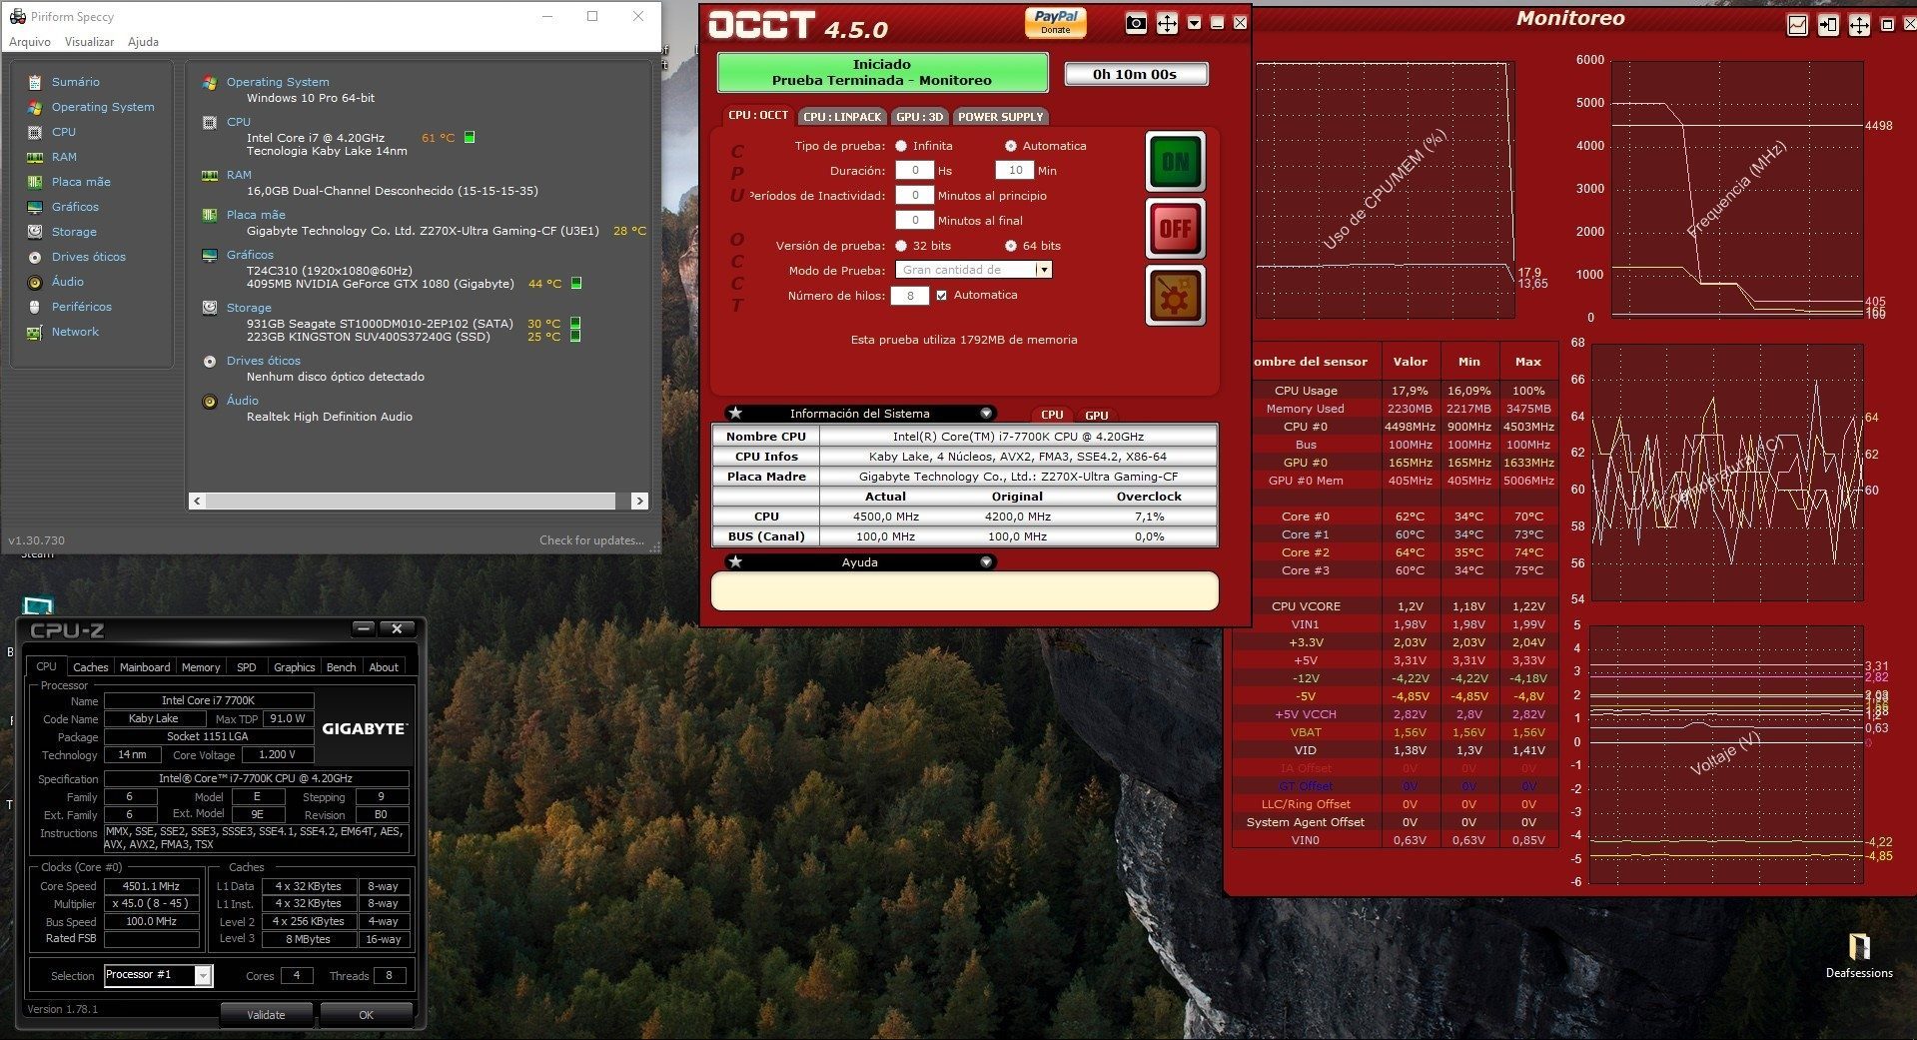1917x1040 pixels.
Task: Open OCCT settings gear button
Action: tap(1175, 295)
